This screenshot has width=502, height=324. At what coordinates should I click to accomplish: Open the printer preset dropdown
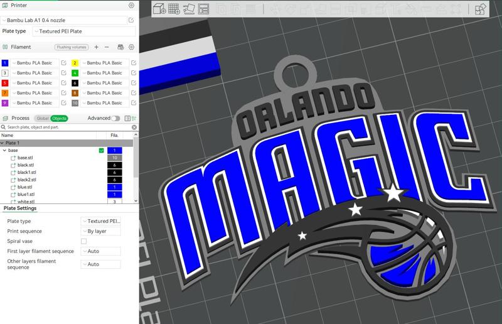coord(63,20)
